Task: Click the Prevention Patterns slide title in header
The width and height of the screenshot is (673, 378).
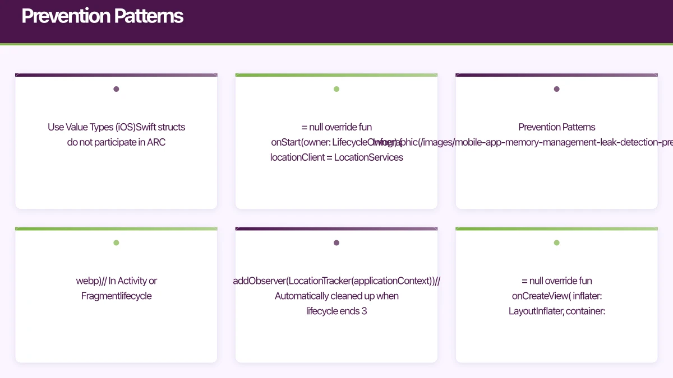Action: click(103, 16)
